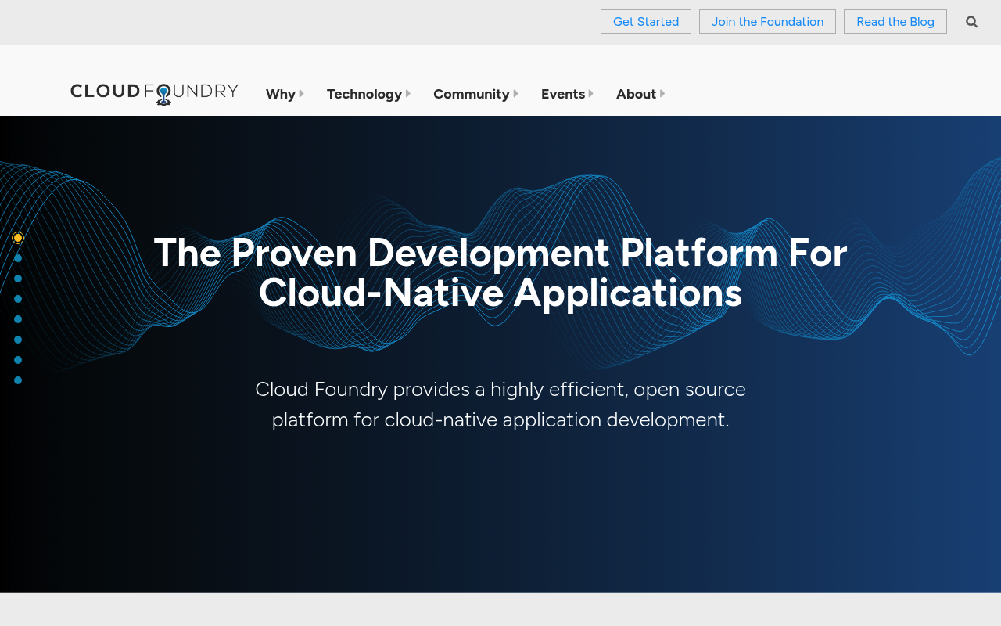Viewport: 1001px width, 626px height.
Task: Expand the arrow beside Technology
Action: [x=408, y=94]
